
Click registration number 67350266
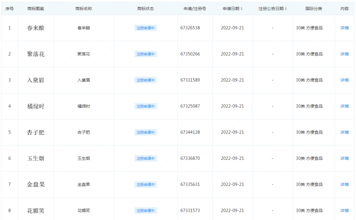[x=190, y=54]
